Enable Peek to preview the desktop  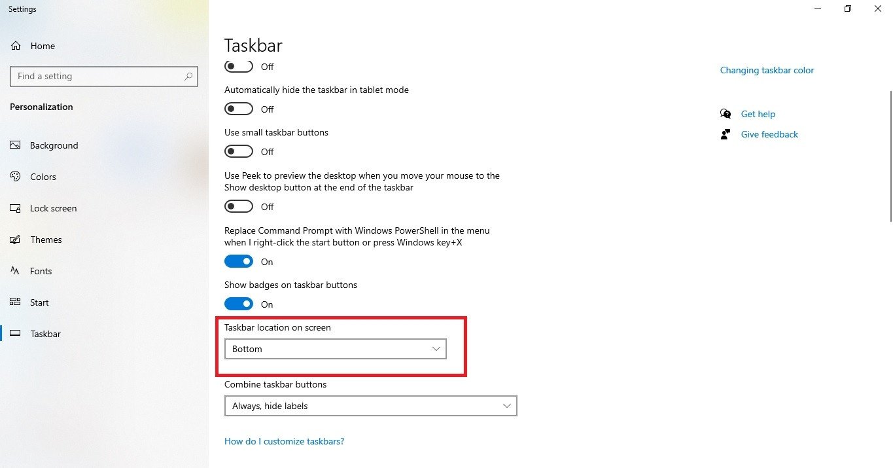238,206
